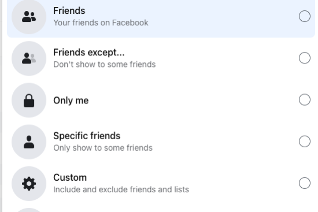Pick the Only me option text
Viewport: 318px width, 212px height.
(x=71, y=101)
